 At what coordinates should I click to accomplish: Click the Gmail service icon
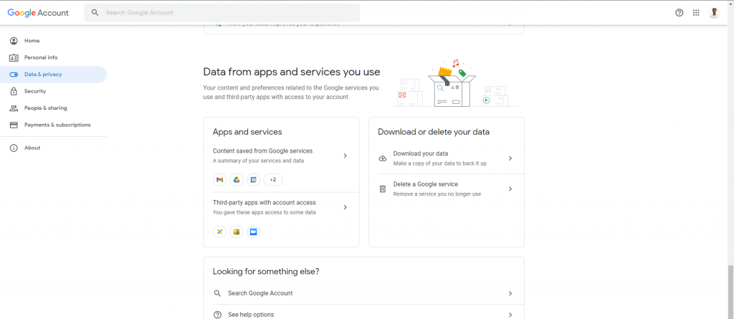pos(219,180)
